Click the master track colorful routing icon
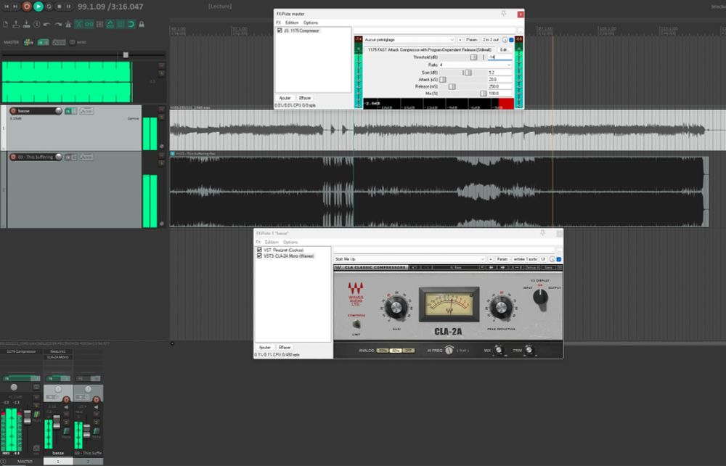Viewport: 726px width, 466px height. tap(28, 42)
